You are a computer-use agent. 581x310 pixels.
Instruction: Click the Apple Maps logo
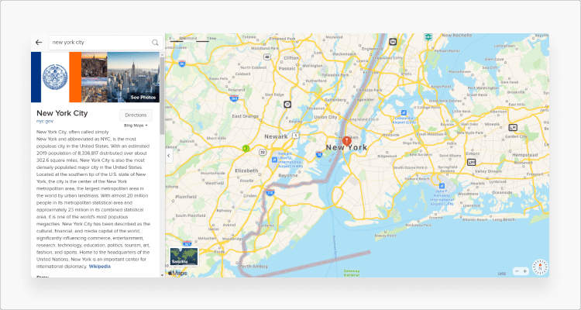pos(177,274)
